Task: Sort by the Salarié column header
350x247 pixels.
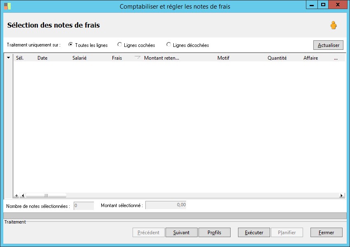Action: [79, 58]
